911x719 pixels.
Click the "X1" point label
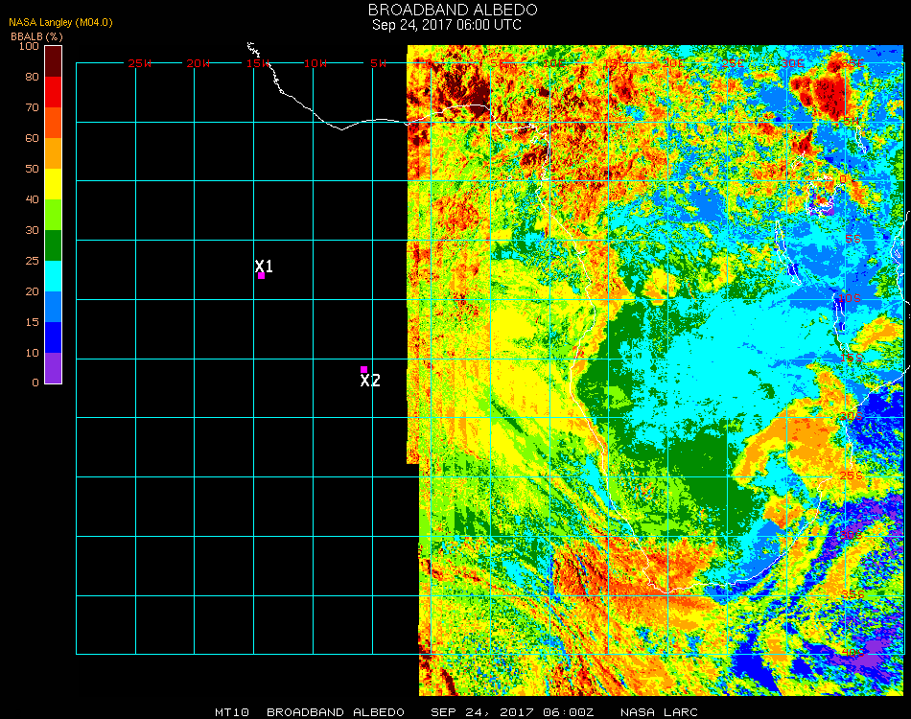pyautogui.click(x=264, y=266)
